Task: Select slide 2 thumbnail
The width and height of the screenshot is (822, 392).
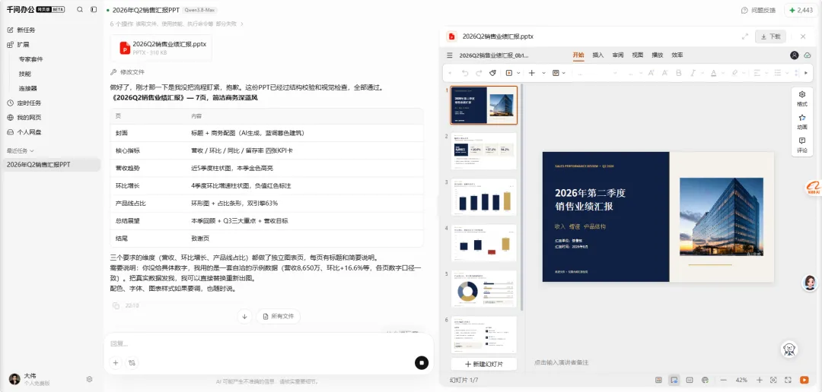Action: (x=484, y=150)
